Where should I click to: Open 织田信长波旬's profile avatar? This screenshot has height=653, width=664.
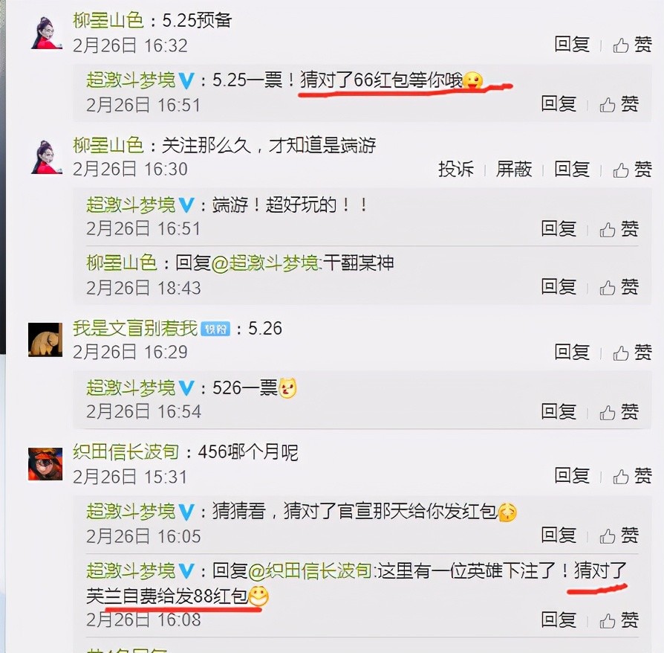point(45,464)
